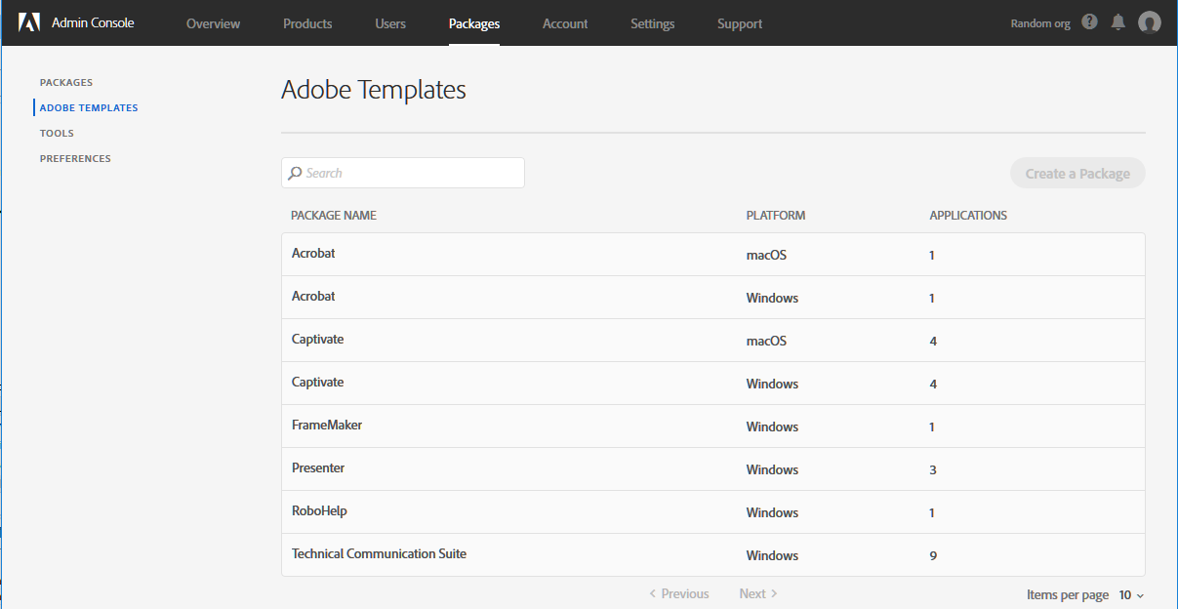Click the applications count 9
This screenshot has width=1178, height=609.
933,555
